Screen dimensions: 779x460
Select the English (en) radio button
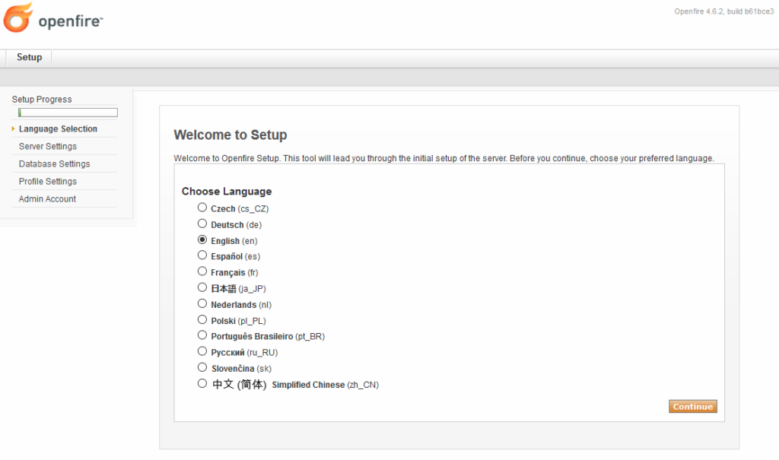pos(202,240)
